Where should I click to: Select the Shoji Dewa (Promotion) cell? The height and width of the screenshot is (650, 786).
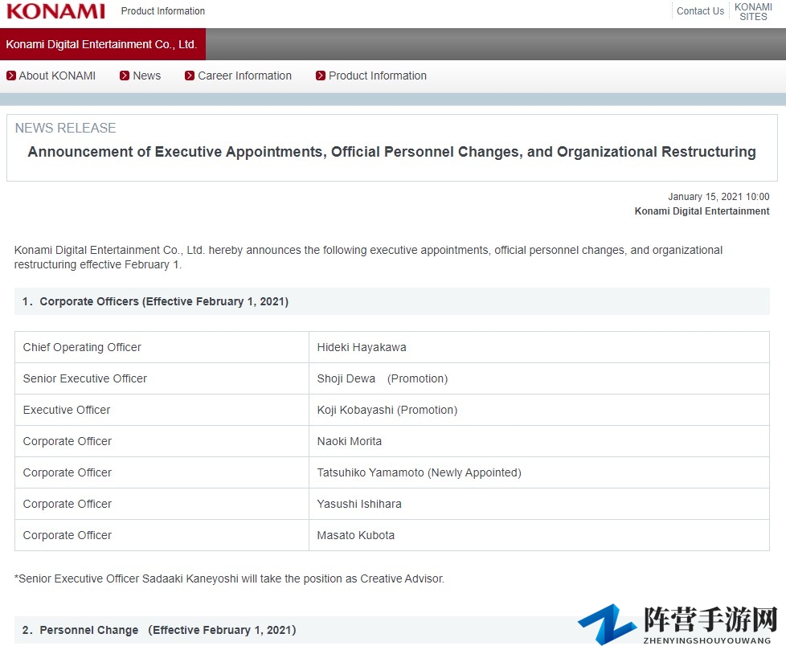539,378
